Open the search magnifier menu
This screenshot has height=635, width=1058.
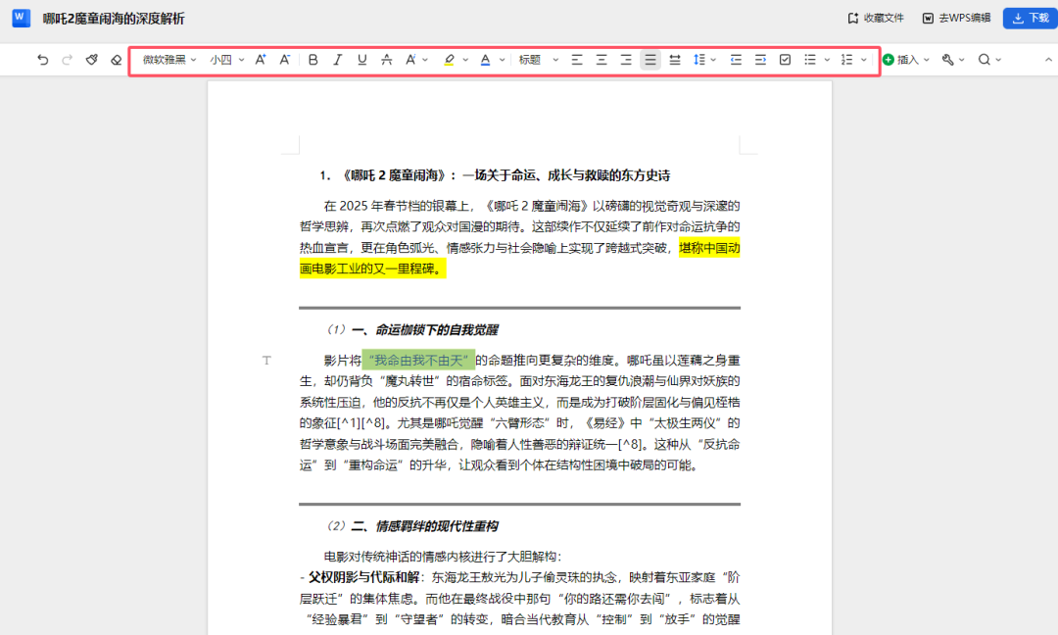989,60
